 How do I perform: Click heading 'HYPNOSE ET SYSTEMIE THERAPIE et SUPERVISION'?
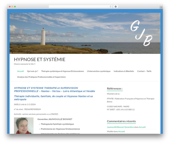pos(54,90)
